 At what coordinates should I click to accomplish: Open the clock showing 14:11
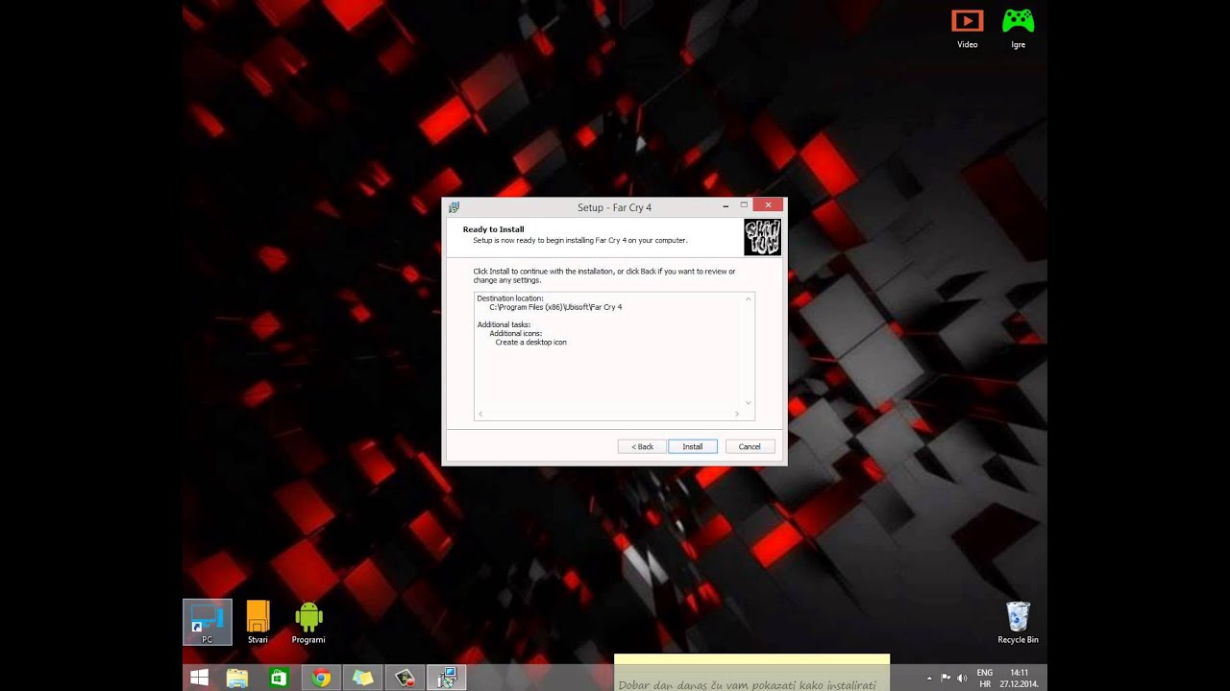(1019, 678)
